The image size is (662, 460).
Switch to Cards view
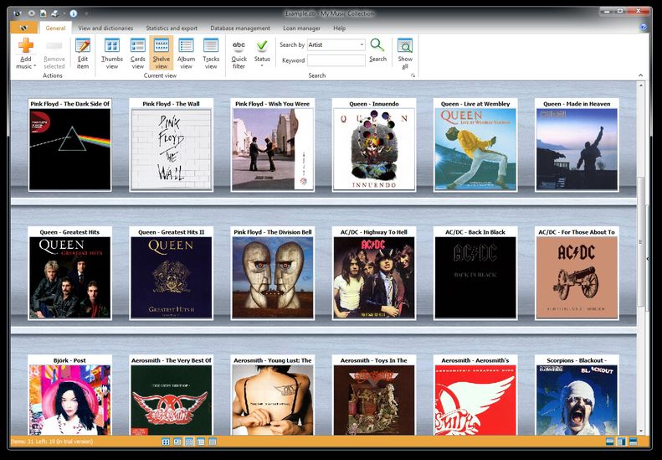click(137, 54)
